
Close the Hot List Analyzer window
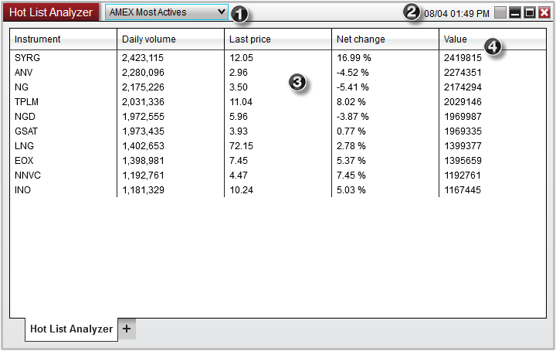tap(544, 13)
